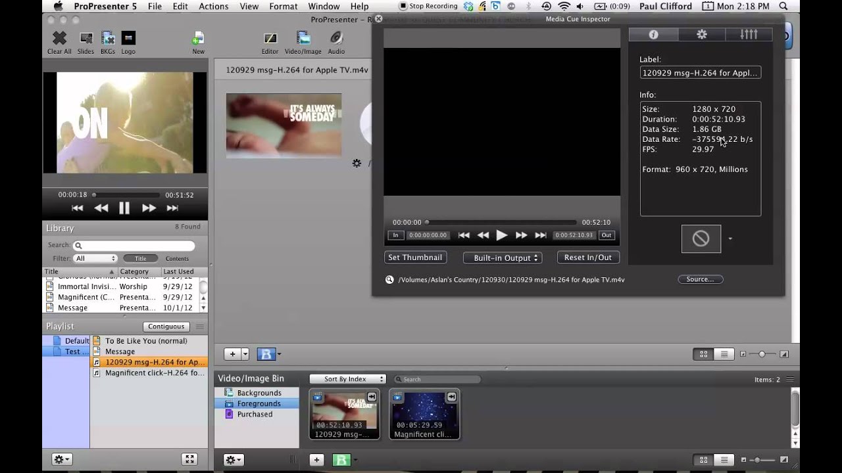Click the Set Thumbnail button

click(414, 258)
